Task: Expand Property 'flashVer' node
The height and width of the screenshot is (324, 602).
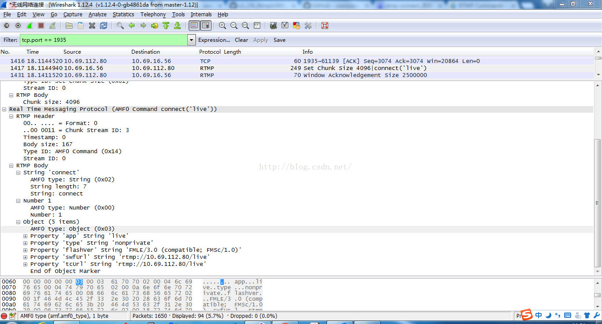Action: click(x=26, y=250)
